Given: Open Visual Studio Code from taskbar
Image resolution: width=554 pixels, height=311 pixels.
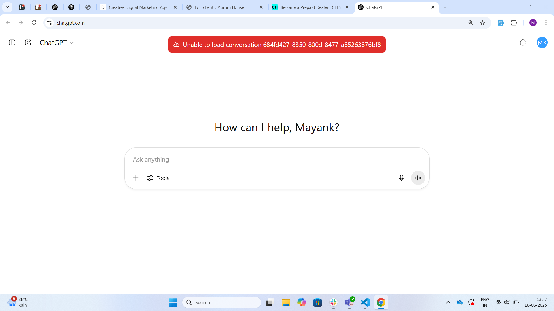Looking at the screenshot, I should coord(365,303).
